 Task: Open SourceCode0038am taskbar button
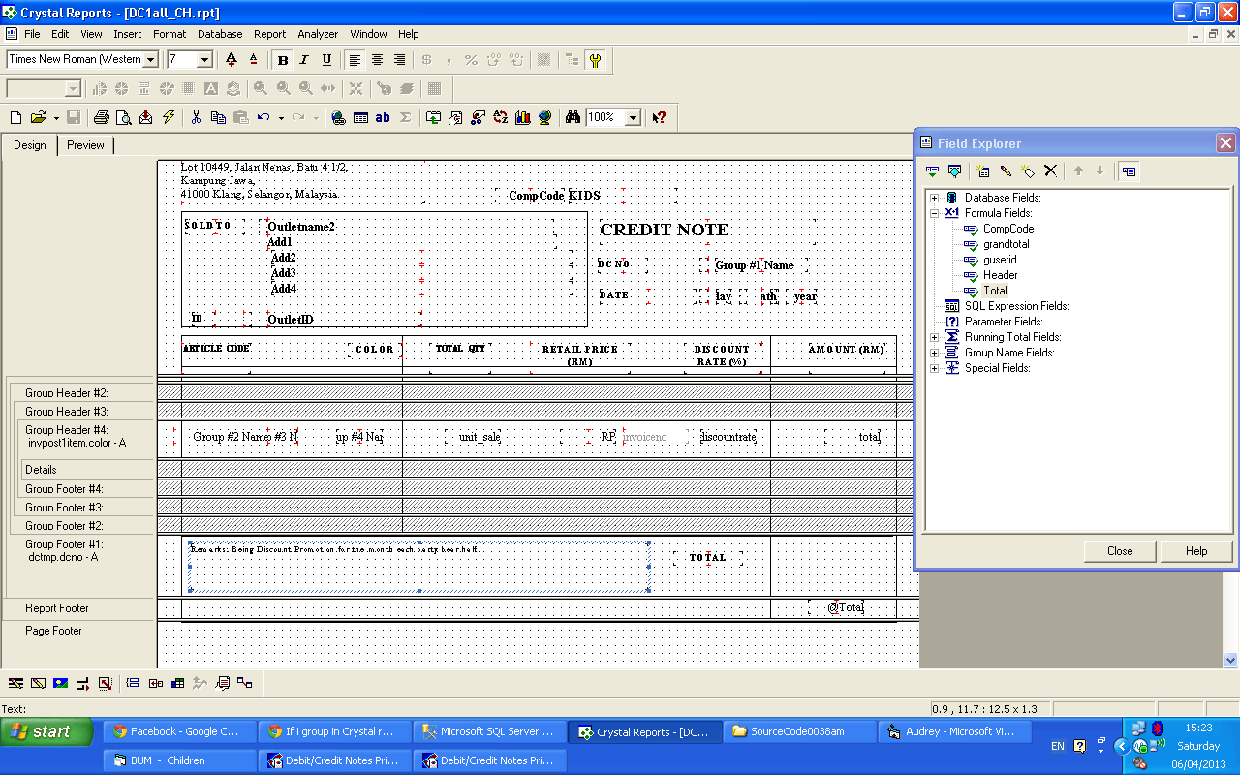click(799, 731)
